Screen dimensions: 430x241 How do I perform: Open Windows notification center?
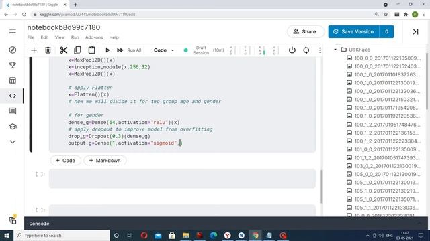click(x=421, y=235)
